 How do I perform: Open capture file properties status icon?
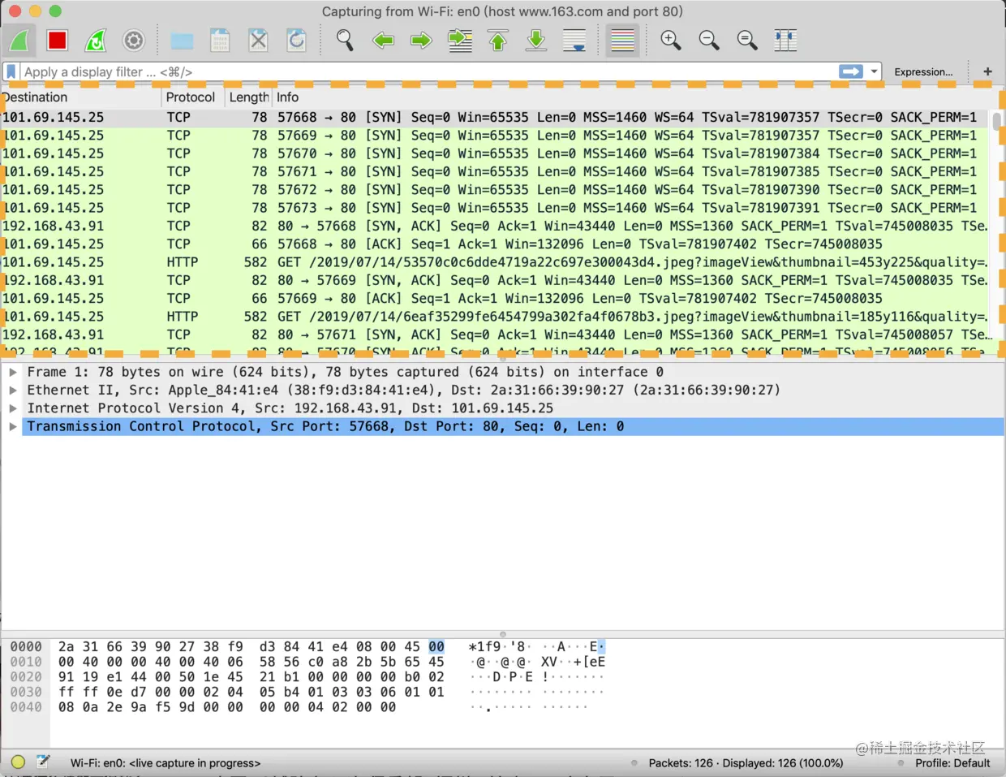pyautogui.click(x=43, y=762)
